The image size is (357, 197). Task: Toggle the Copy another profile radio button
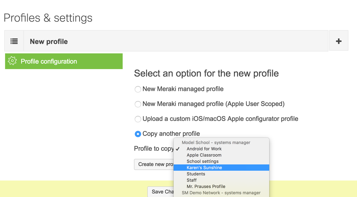tap(138, 134)
